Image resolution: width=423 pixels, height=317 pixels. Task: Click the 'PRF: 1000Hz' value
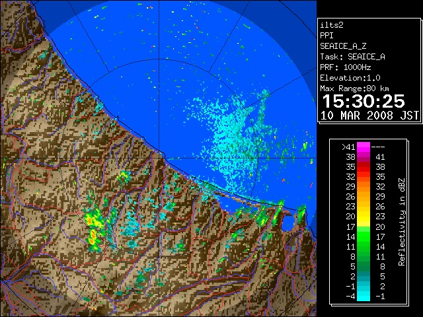[x=346, y=67]
